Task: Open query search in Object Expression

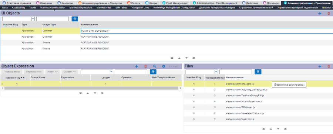Action: [155, 66]
